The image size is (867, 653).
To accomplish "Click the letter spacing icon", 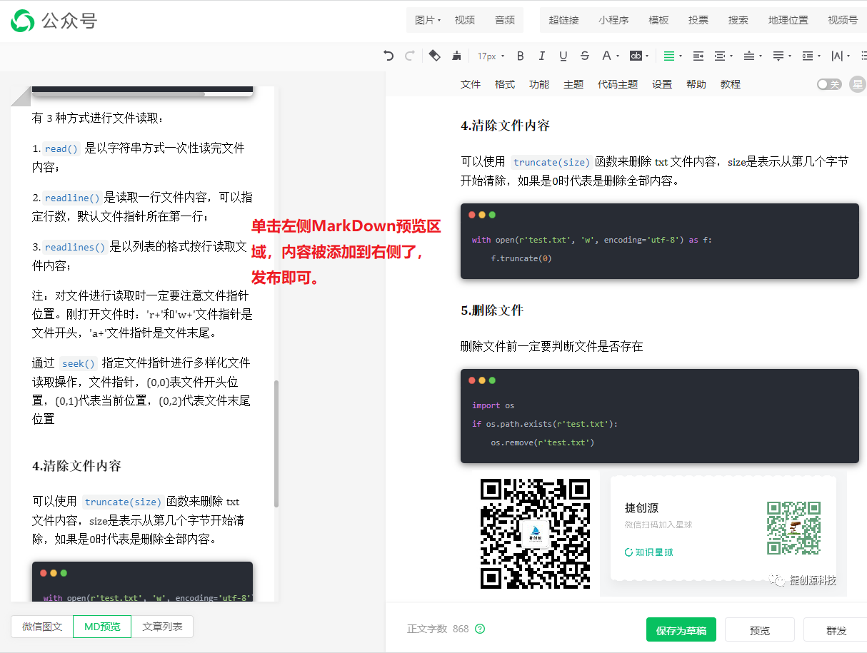I will (x=836, y=56).
